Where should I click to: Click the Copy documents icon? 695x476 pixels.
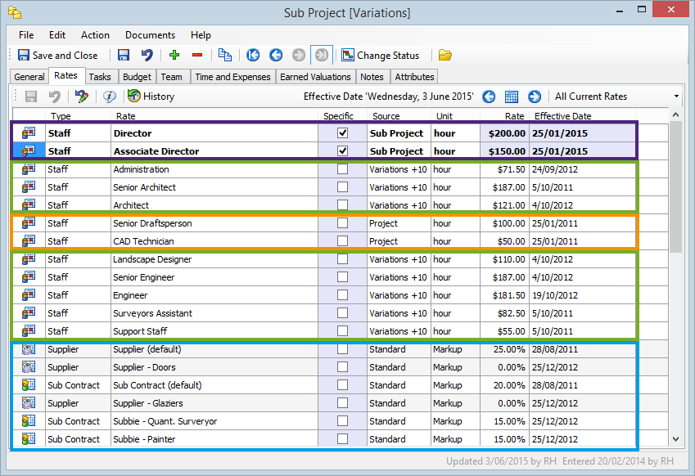(x=225, y=55)
